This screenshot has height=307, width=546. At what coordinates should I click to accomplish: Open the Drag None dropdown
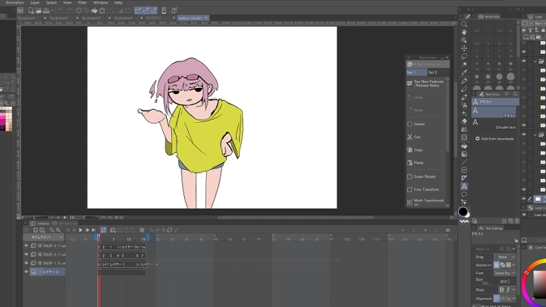tap(505, 257)
